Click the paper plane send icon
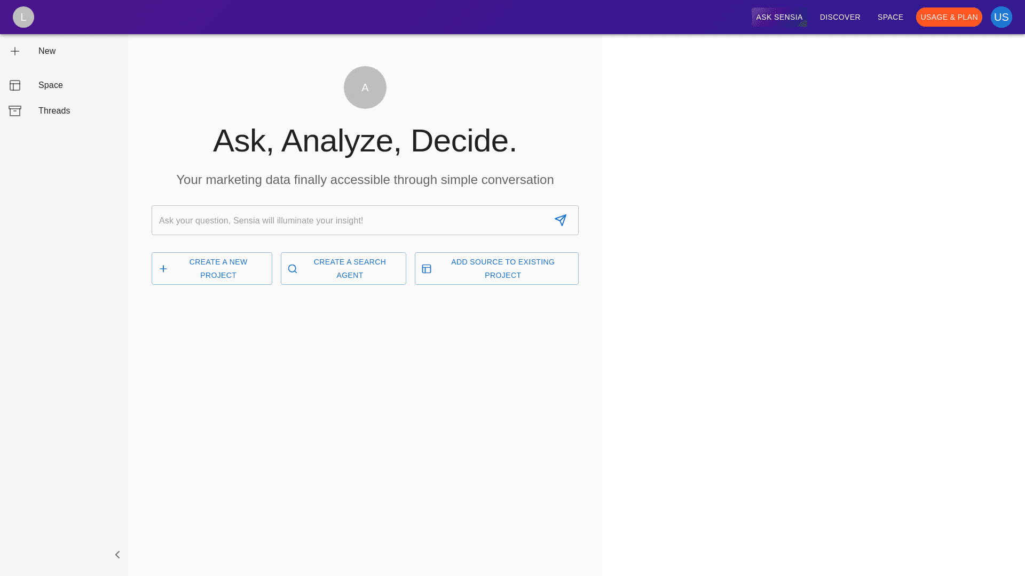Viewport: 1025px width, 576px height. pyautogui.click(x=560, y=220)
